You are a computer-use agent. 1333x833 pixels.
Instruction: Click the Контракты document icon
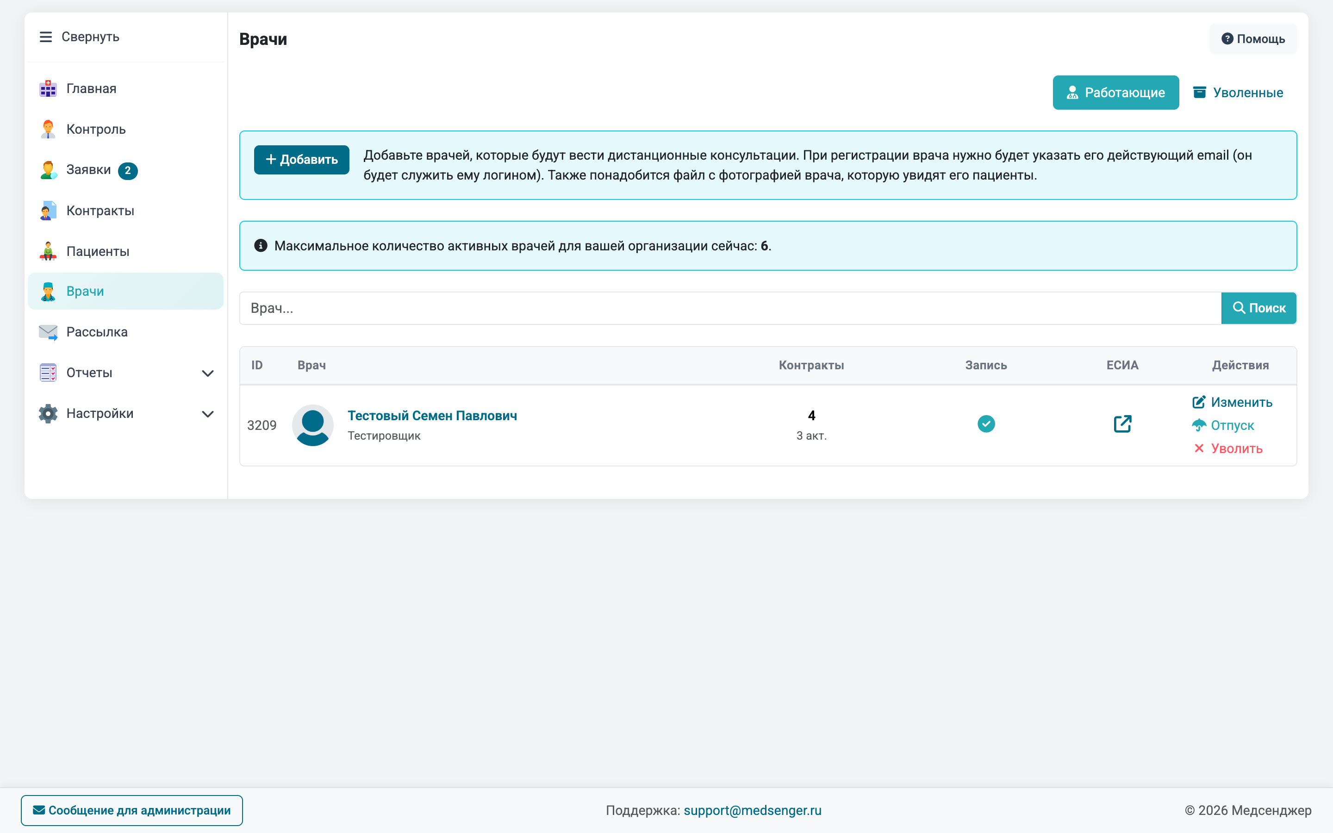(48, 211)
